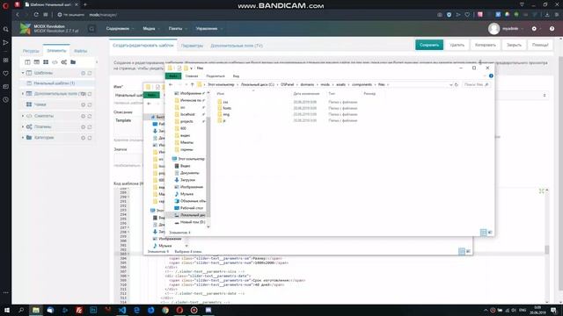
Task: Click the Explorer back arrow in front window
Action: (x=171, y=84)
